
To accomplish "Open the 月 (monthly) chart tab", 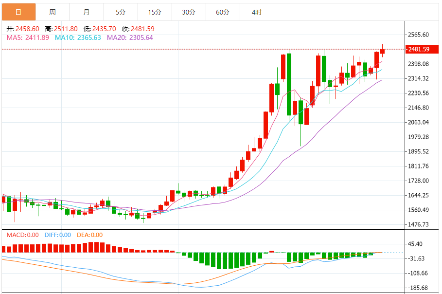I will coord(87,12).
